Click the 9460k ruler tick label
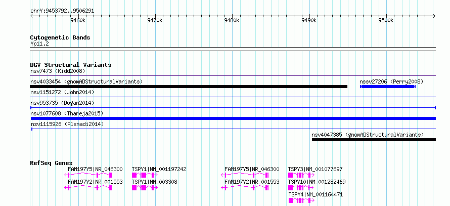Image resolution: width=450 pixels, height=206 pixels. click(x=78, y=20)
